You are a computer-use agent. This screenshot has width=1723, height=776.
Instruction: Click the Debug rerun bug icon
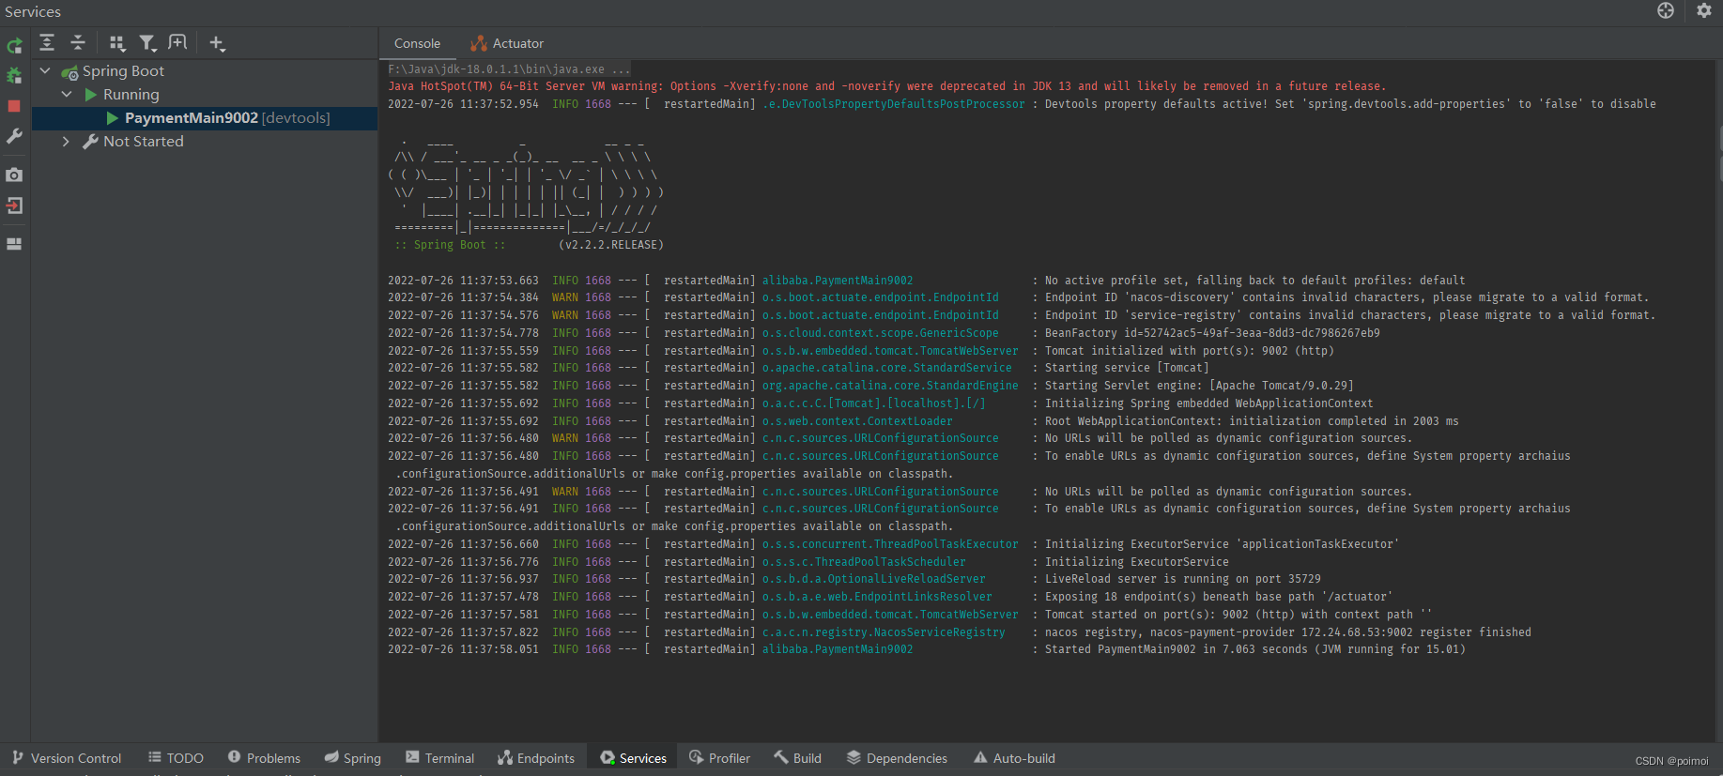14,76
